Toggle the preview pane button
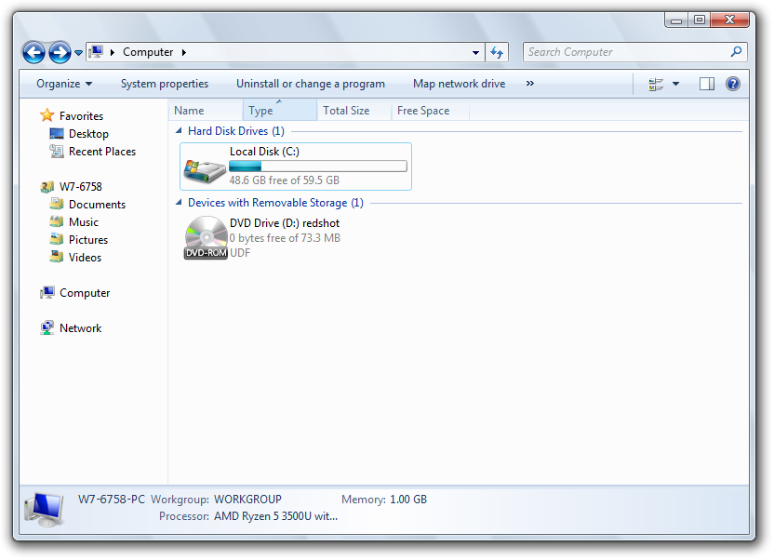Viewport: 774px width, 560px height. click(x=707, y=84)
